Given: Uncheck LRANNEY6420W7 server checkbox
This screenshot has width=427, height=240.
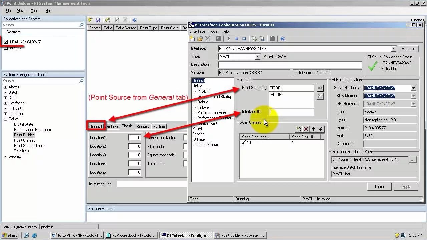Looking at the screenshot, I should 6,42.
